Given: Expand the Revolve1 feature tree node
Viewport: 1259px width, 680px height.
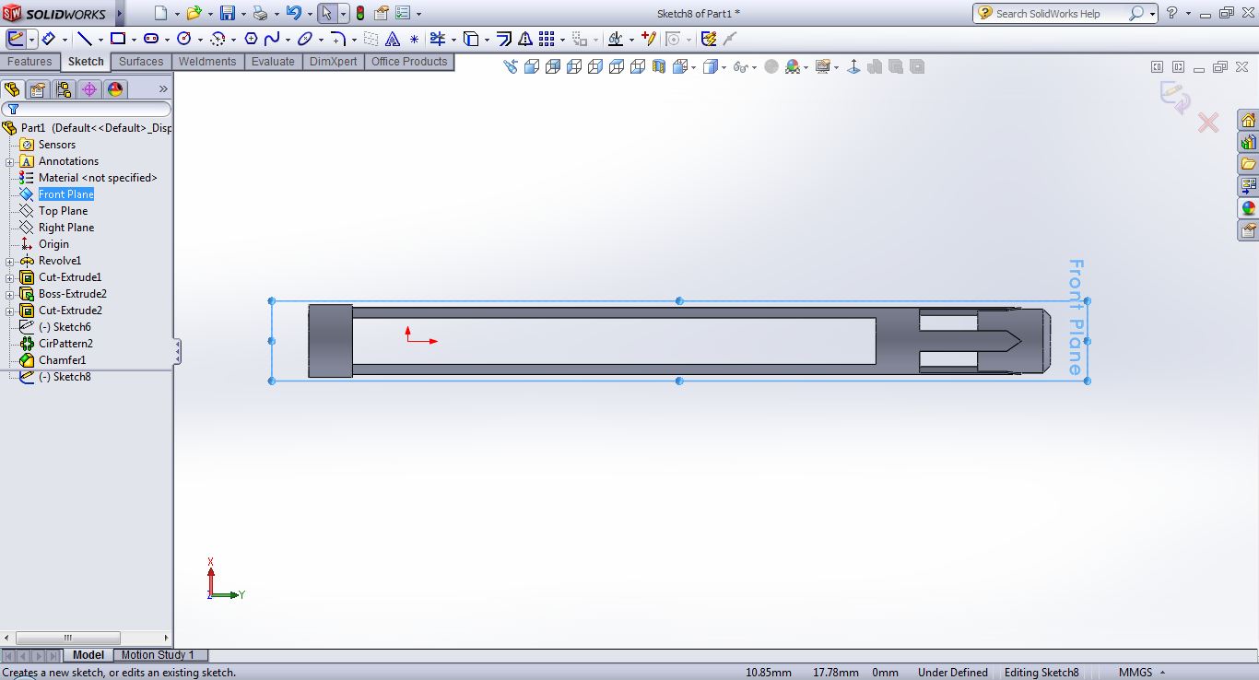Looking at the screenshot, I should coord(10,261).
